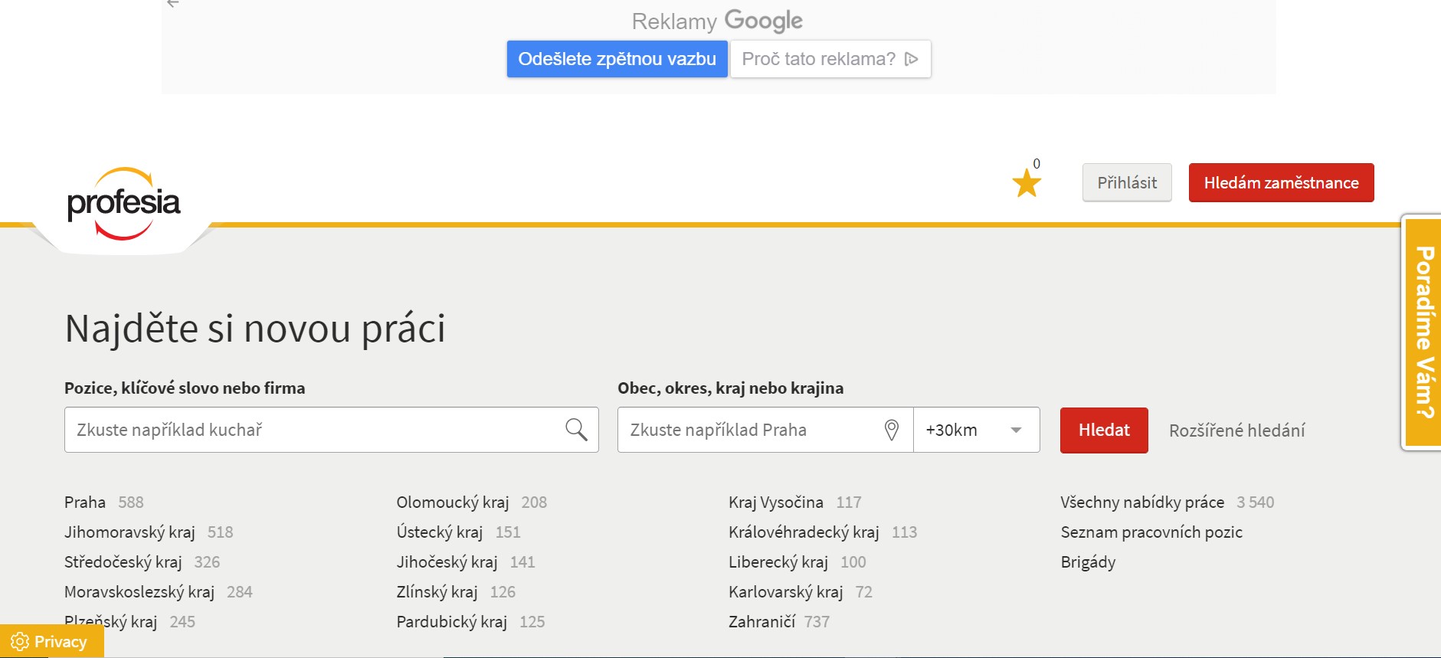Open the Poradíme Vám? side tab
This screenshot has width=1441, height=658.
[1423, 332]
